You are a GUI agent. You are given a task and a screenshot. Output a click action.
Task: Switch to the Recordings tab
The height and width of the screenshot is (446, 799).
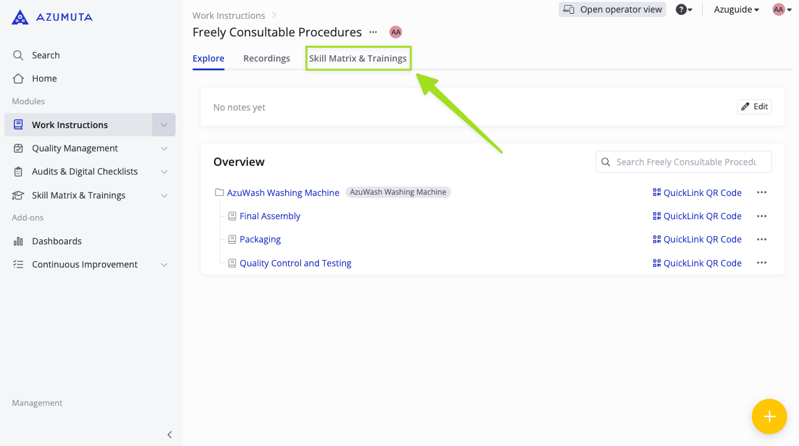(267, 58)
